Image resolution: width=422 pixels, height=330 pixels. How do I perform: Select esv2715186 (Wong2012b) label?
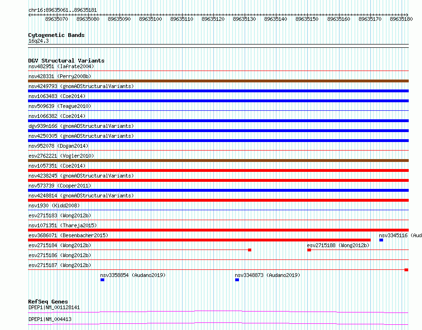click(60, 255)
